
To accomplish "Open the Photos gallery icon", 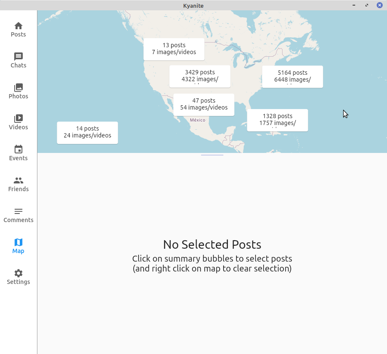I will point(18,88).
